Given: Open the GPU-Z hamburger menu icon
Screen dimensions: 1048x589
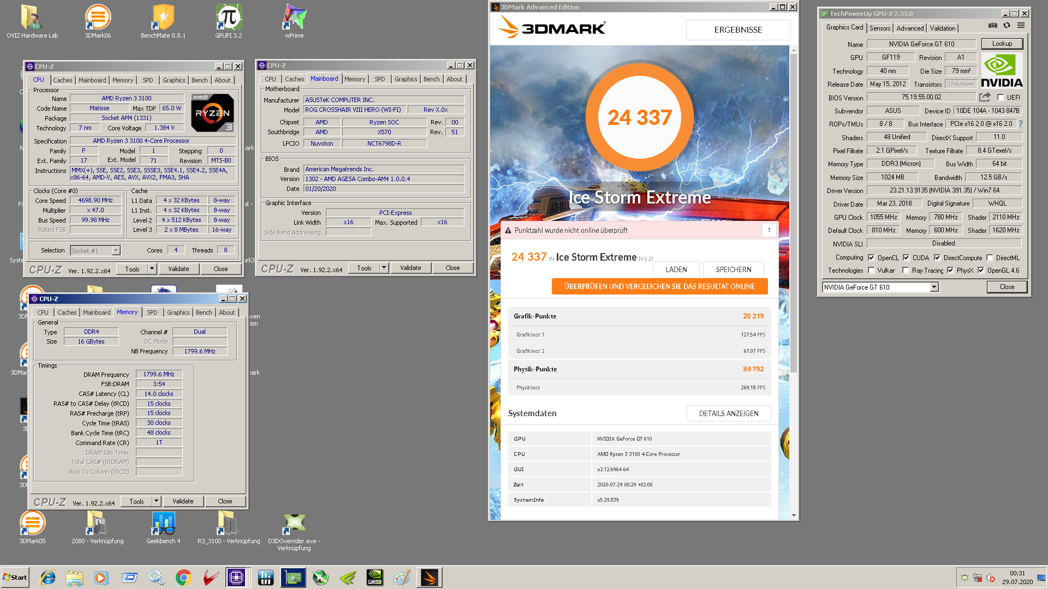Looking at the screenshot, I should pyautogui.click(x=1021, y=26).
